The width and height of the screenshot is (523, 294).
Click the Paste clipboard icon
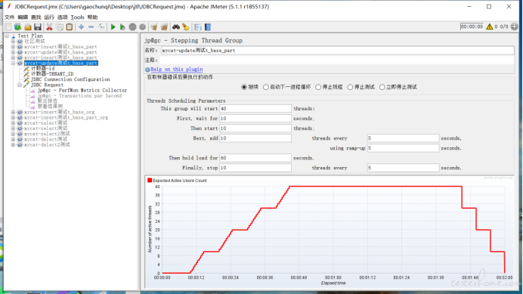70,27
